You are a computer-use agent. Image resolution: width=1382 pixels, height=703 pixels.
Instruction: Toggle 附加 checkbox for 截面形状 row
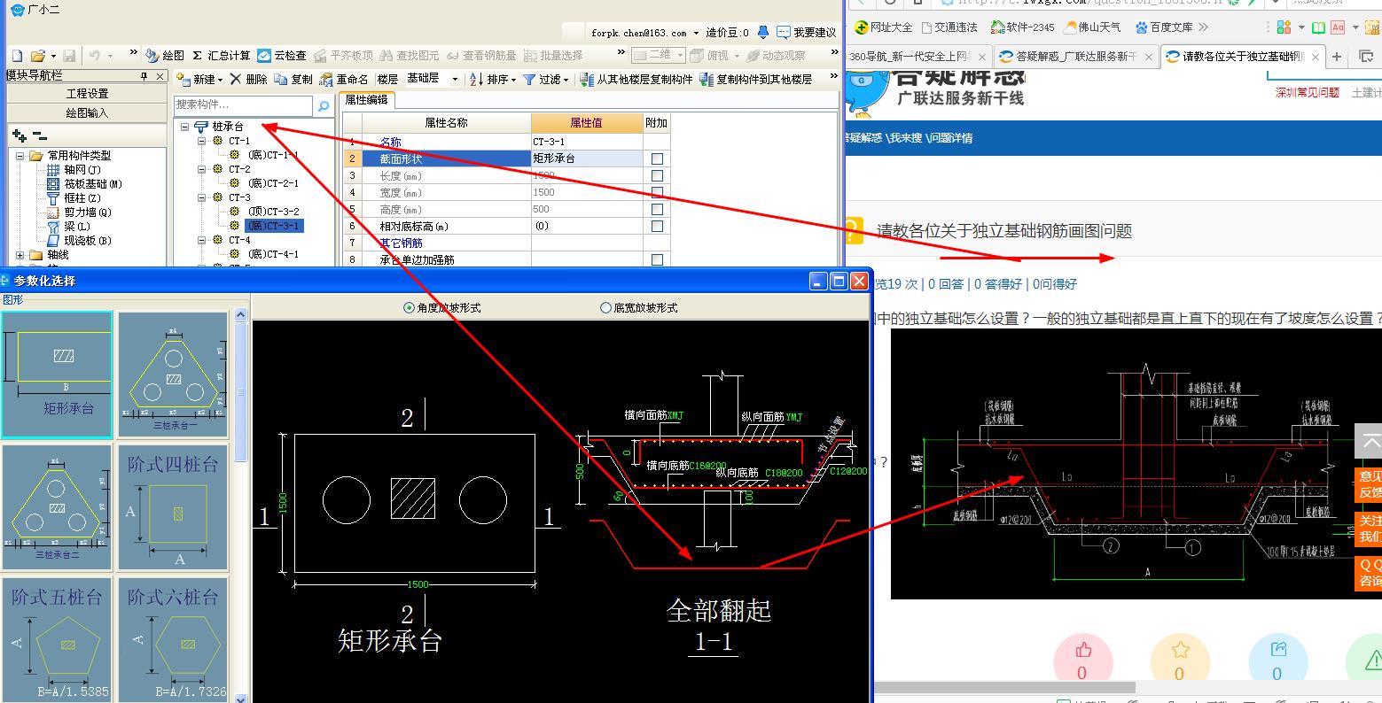(x=657, y=158)
